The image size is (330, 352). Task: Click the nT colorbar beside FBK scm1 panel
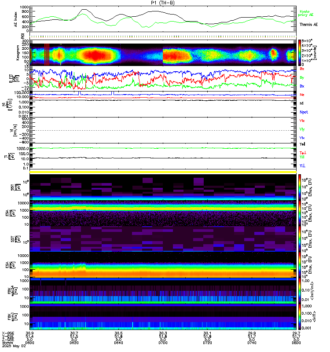click(x=300, y=317)
